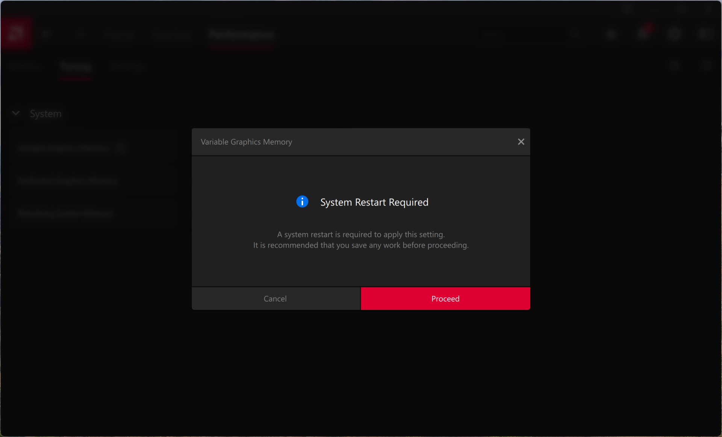Image resolution: width=722 pixels, height=437 pixels.
Task: Click the favorites star icon
Action: (611, 35)
